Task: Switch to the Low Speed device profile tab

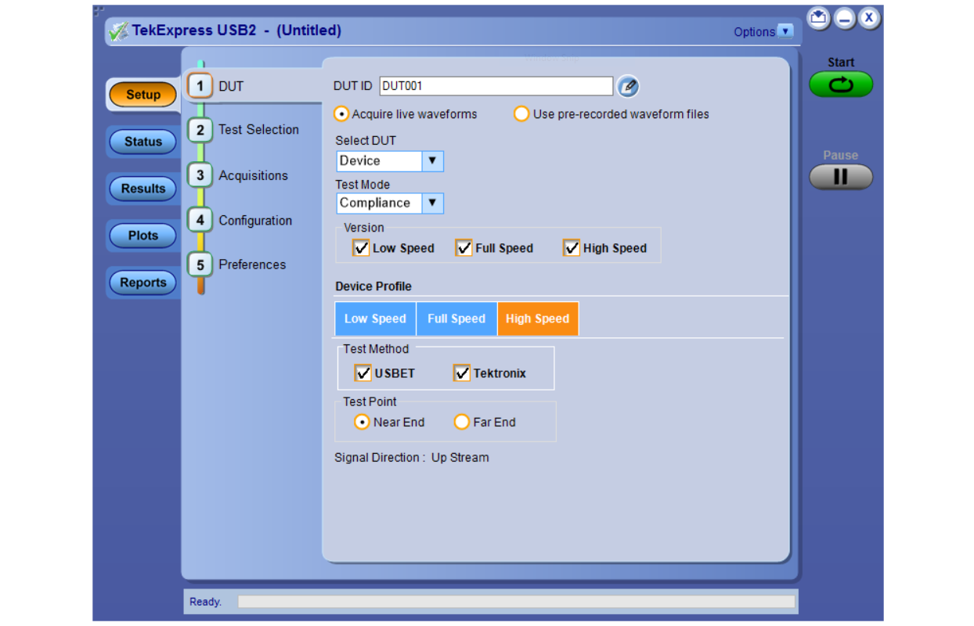Action: (x=375, y=318)
